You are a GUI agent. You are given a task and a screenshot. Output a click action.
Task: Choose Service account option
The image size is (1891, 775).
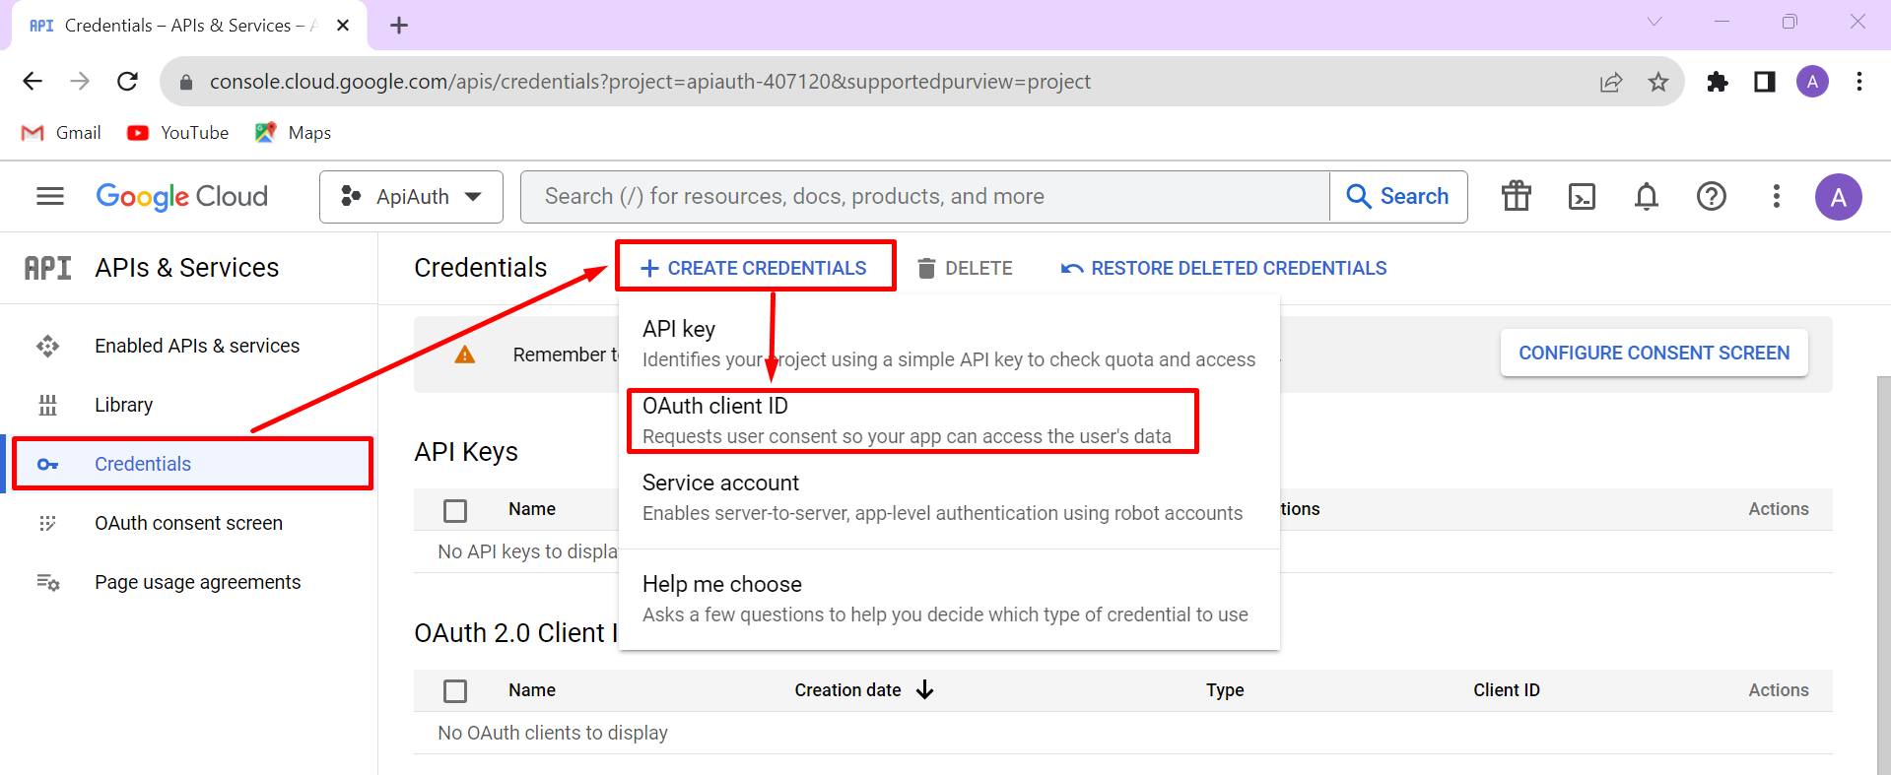click(x=949, y=497)
